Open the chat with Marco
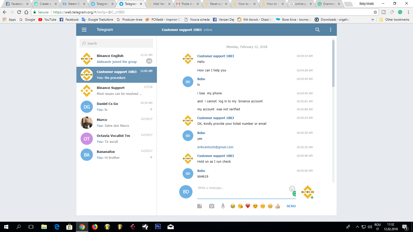Screen dimensions: 413x232 [117, 123]
